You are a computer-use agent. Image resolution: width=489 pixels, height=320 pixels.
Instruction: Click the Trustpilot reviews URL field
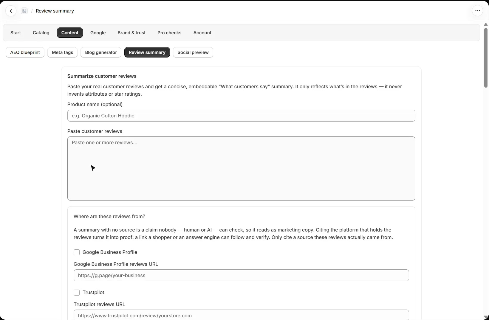pyautogui.click(x=241, y=315)
